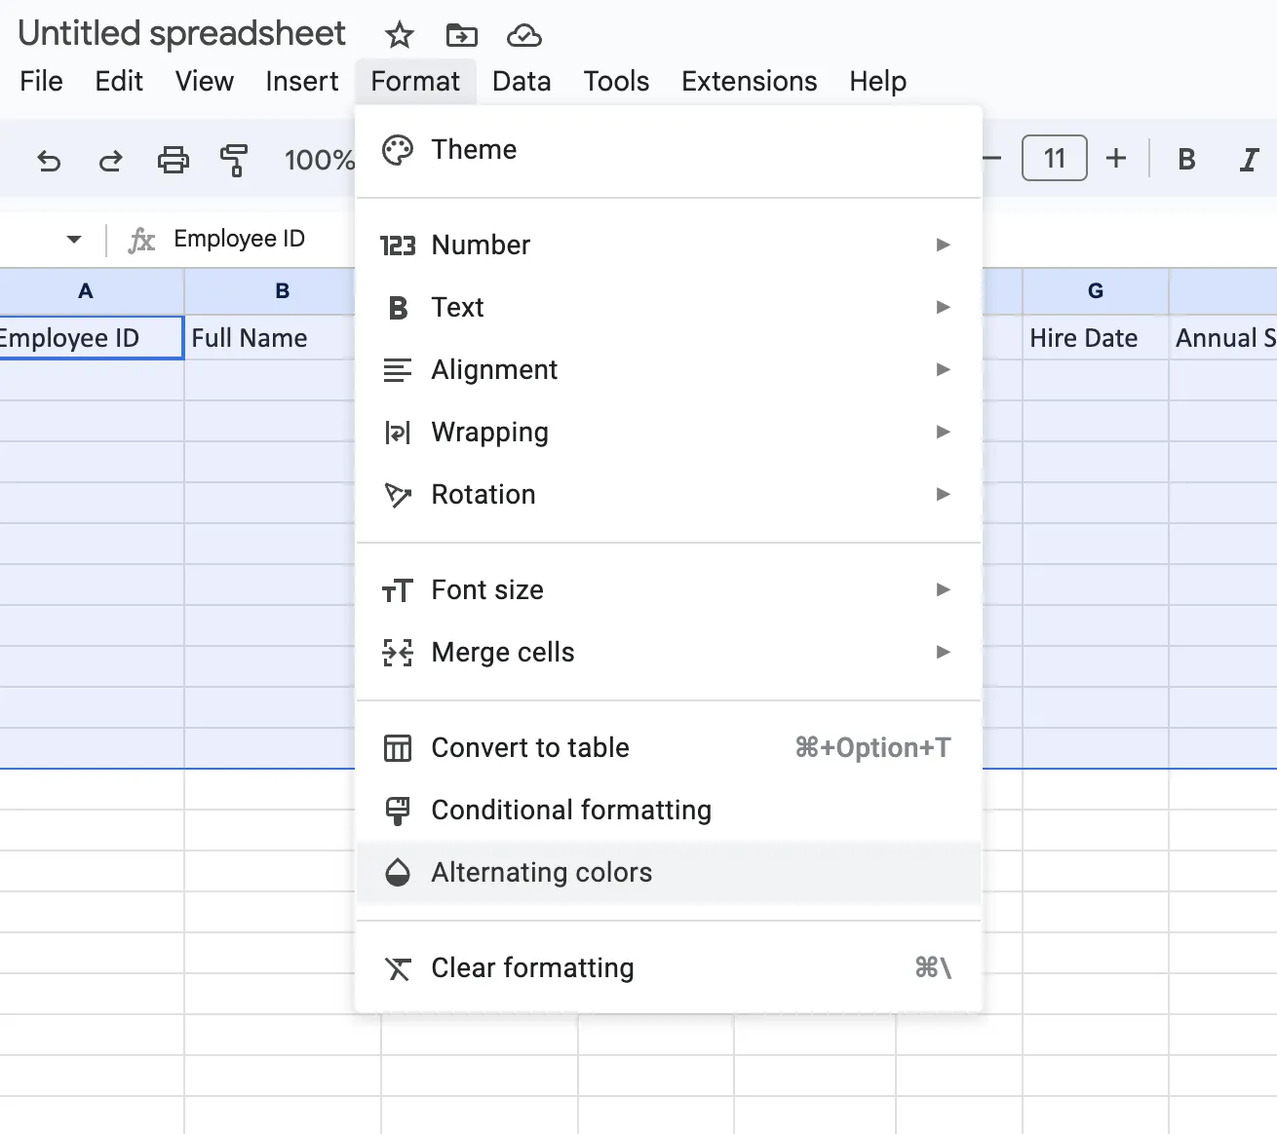
Task: Open the Edit menu
Action: (119, 81)
